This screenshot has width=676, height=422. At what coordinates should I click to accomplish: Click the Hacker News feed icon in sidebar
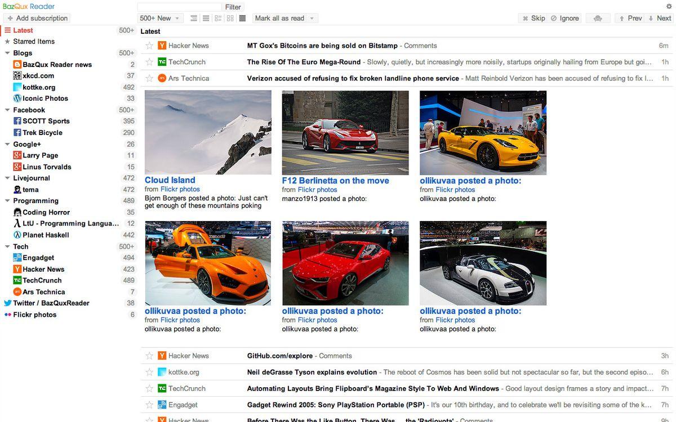click(17, 269)
